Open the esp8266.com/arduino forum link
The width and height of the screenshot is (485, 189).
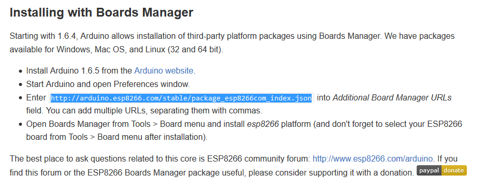[372, 159]
